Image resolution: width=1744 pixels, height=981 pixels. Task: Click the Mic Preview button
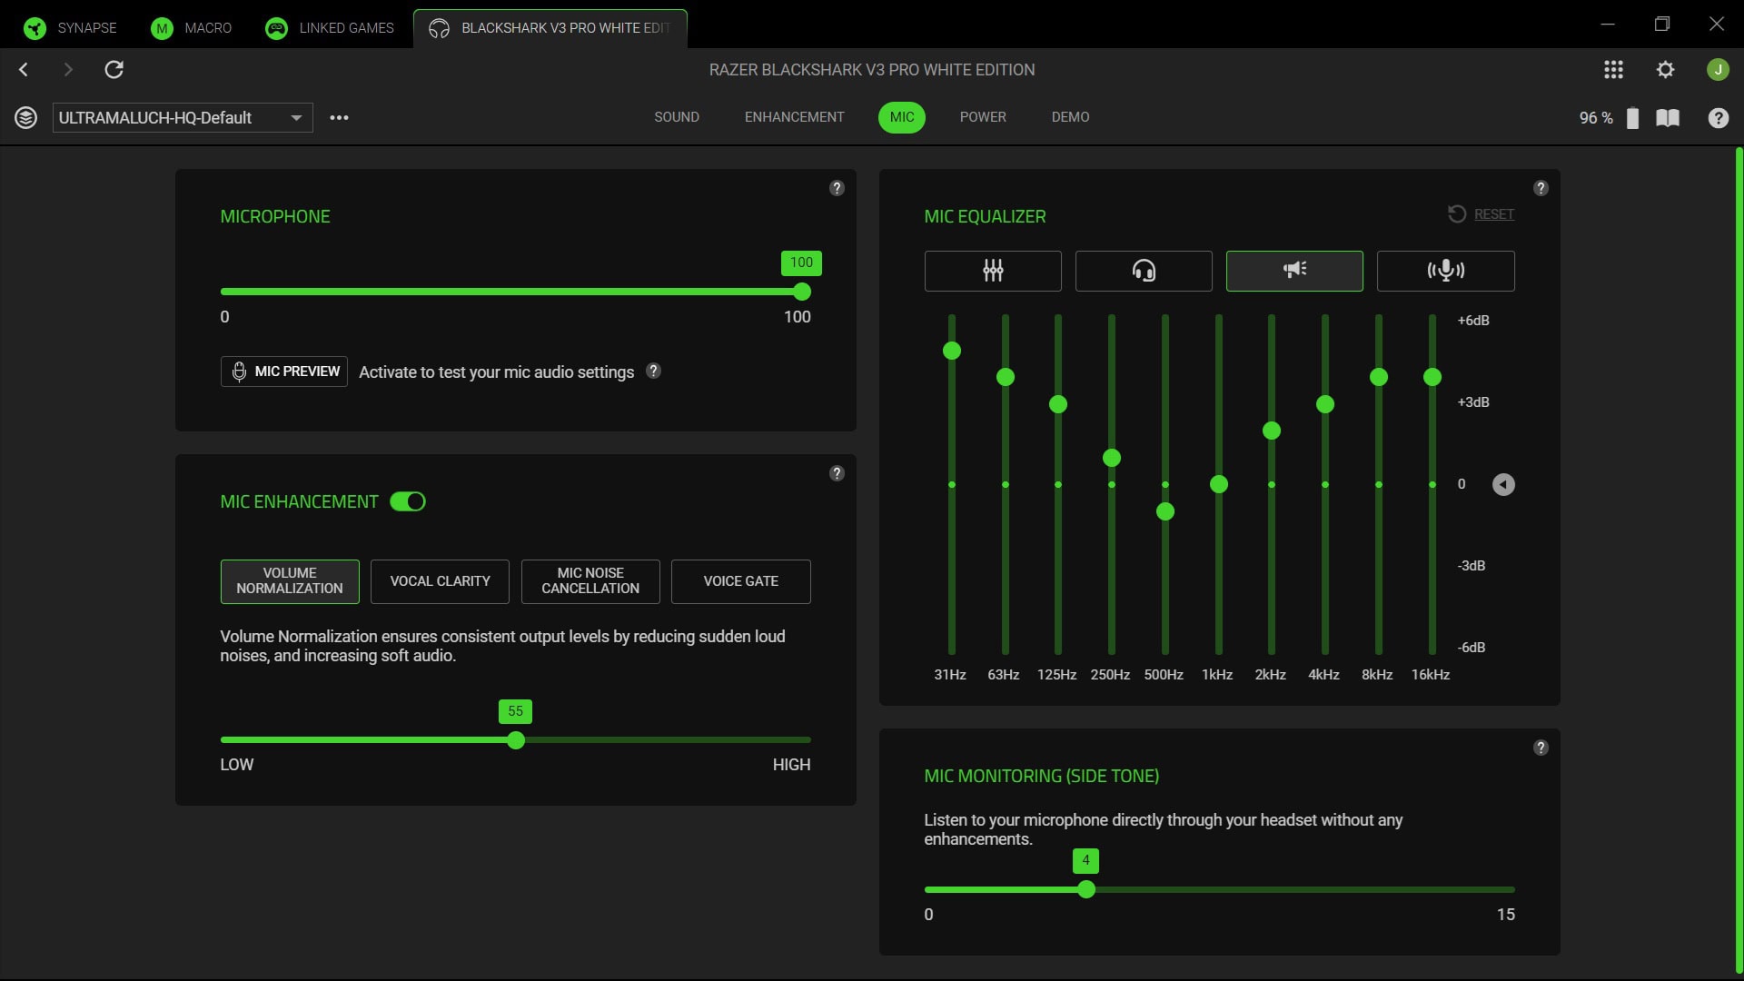[283, 372]
